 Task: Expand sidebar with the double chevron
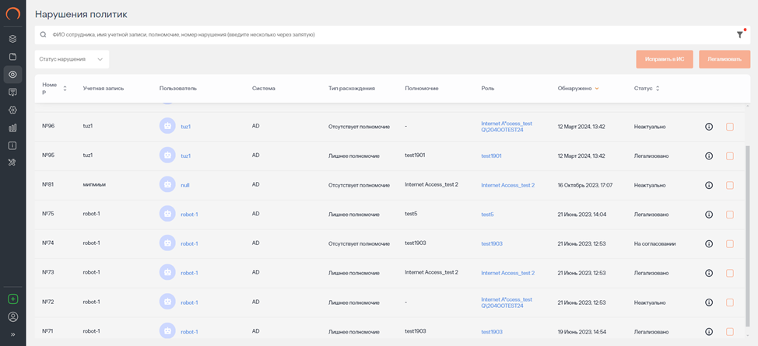click(x=13, y=334)
